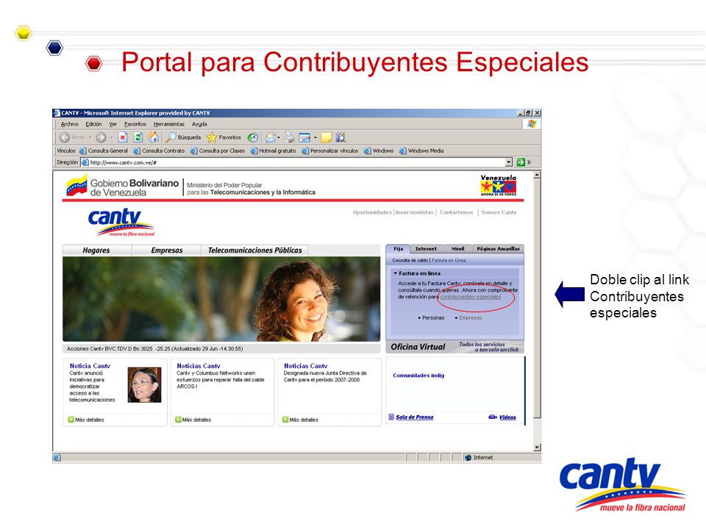Open the Herramientas menu

point(169,124)
